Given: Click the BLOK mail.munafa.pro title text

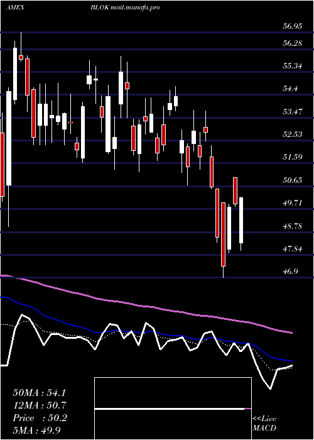Looking at the screenshot, I should [125, 8].
